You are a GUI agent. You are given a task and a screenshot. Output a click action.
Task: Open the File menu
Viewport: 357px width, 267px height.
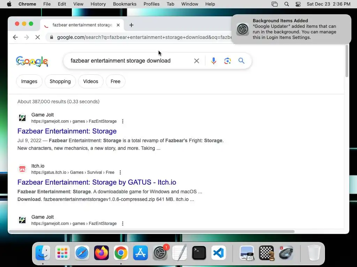[x=47, y=4]
